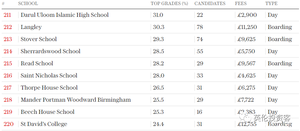Open Darul Uloom Islamic High School entry
The width and height of the screenshot is (300, 131).
coord(65,15)
